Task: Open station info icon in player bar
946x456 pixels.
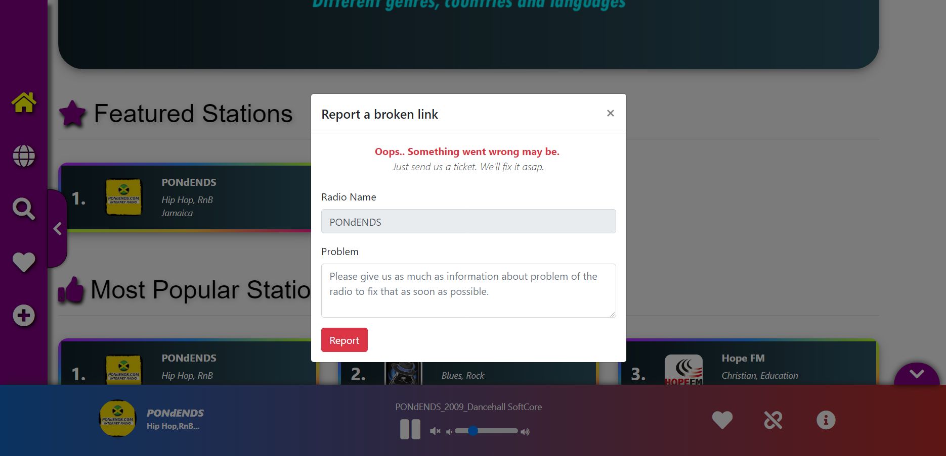Action: pyautogui.click(x=826, y=420)
